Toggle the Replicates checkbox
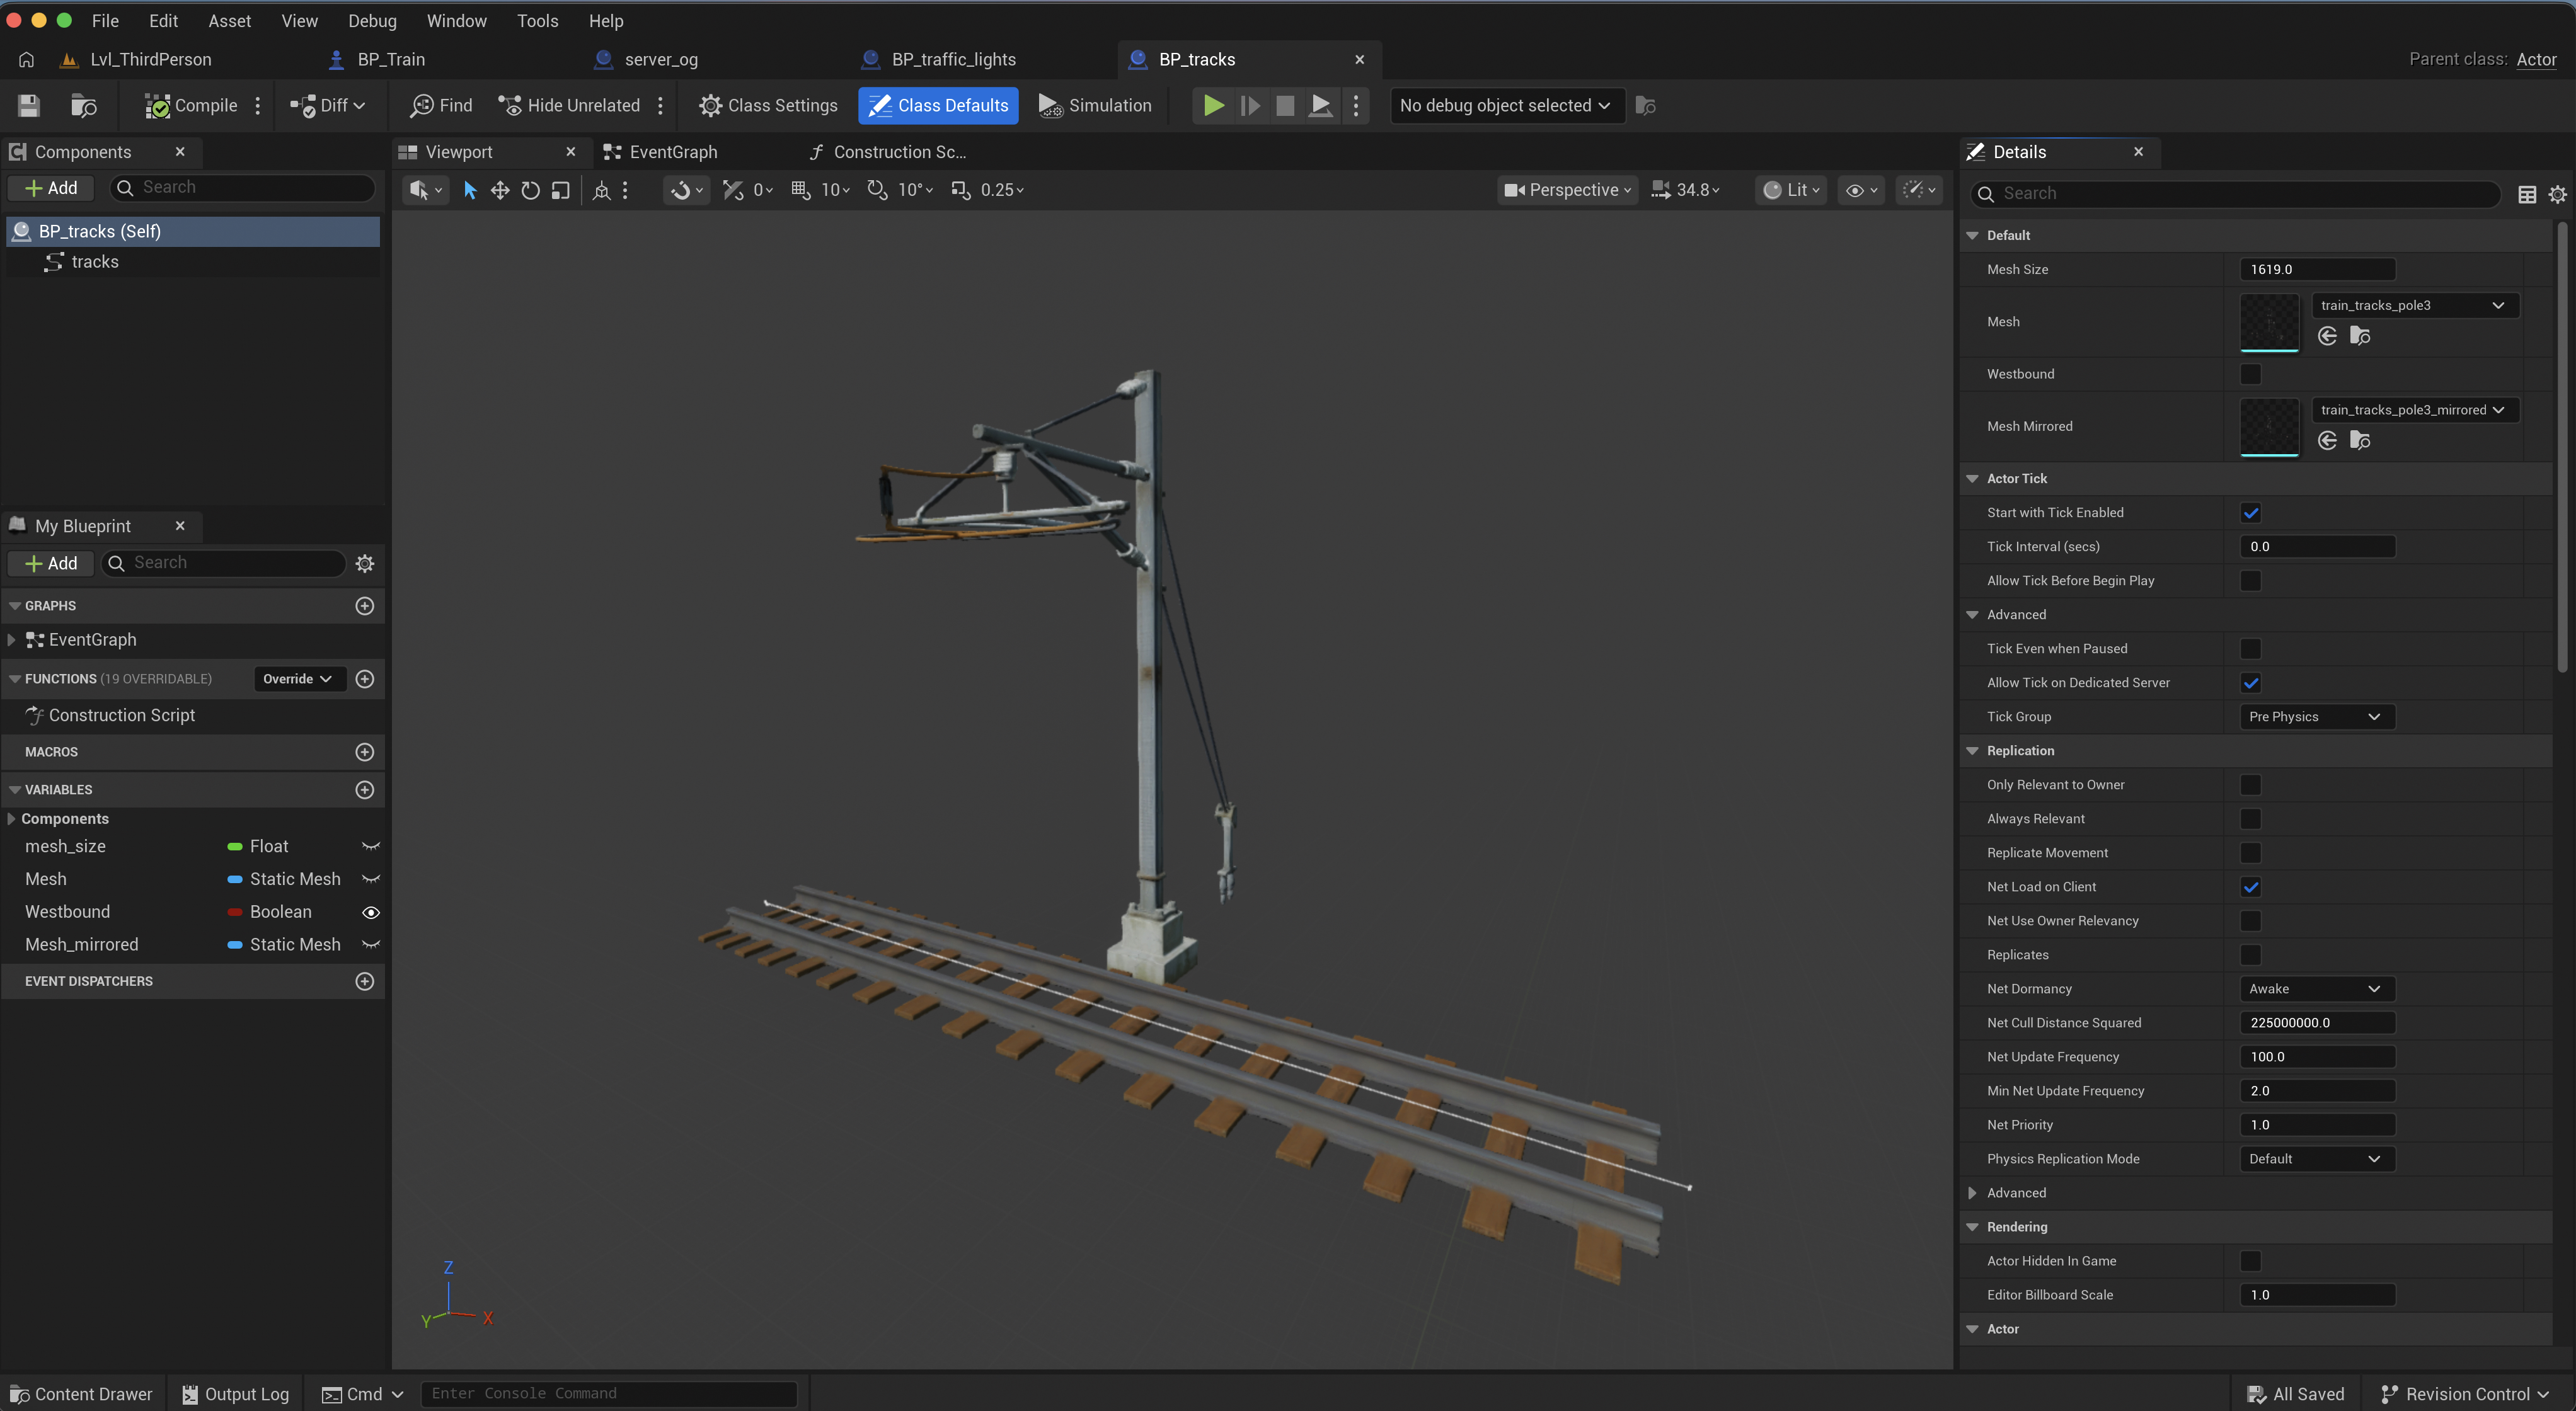Image resolution: width=2576 pixels, height=1411 pixels. tap(2250, 954)
